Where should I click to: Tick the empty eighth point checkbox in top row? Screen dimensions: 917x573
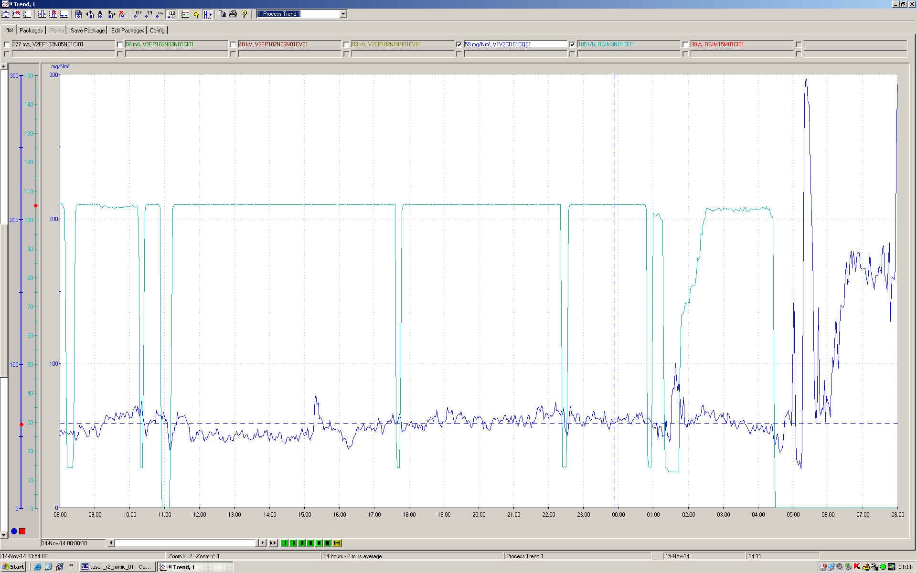tap(799, 44)
